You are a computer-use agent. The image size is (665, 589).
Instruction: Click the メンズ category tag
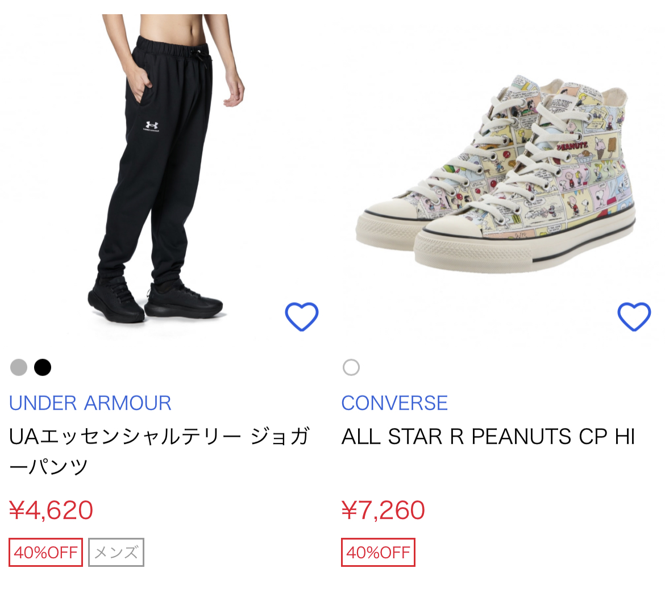(116, 552)
